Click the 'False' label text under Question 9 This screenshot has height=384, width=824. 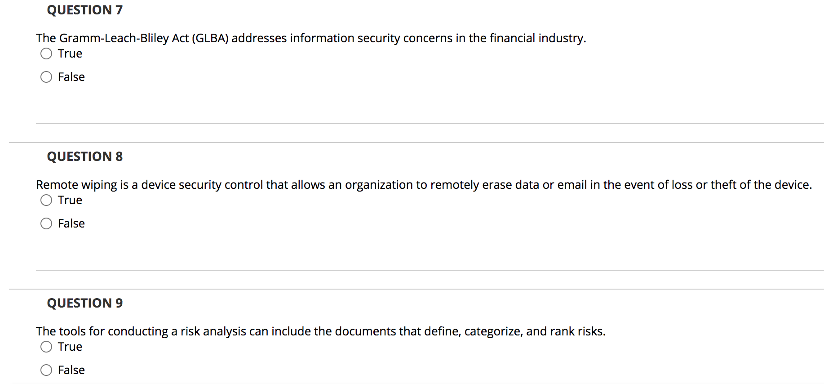point(71,371)
